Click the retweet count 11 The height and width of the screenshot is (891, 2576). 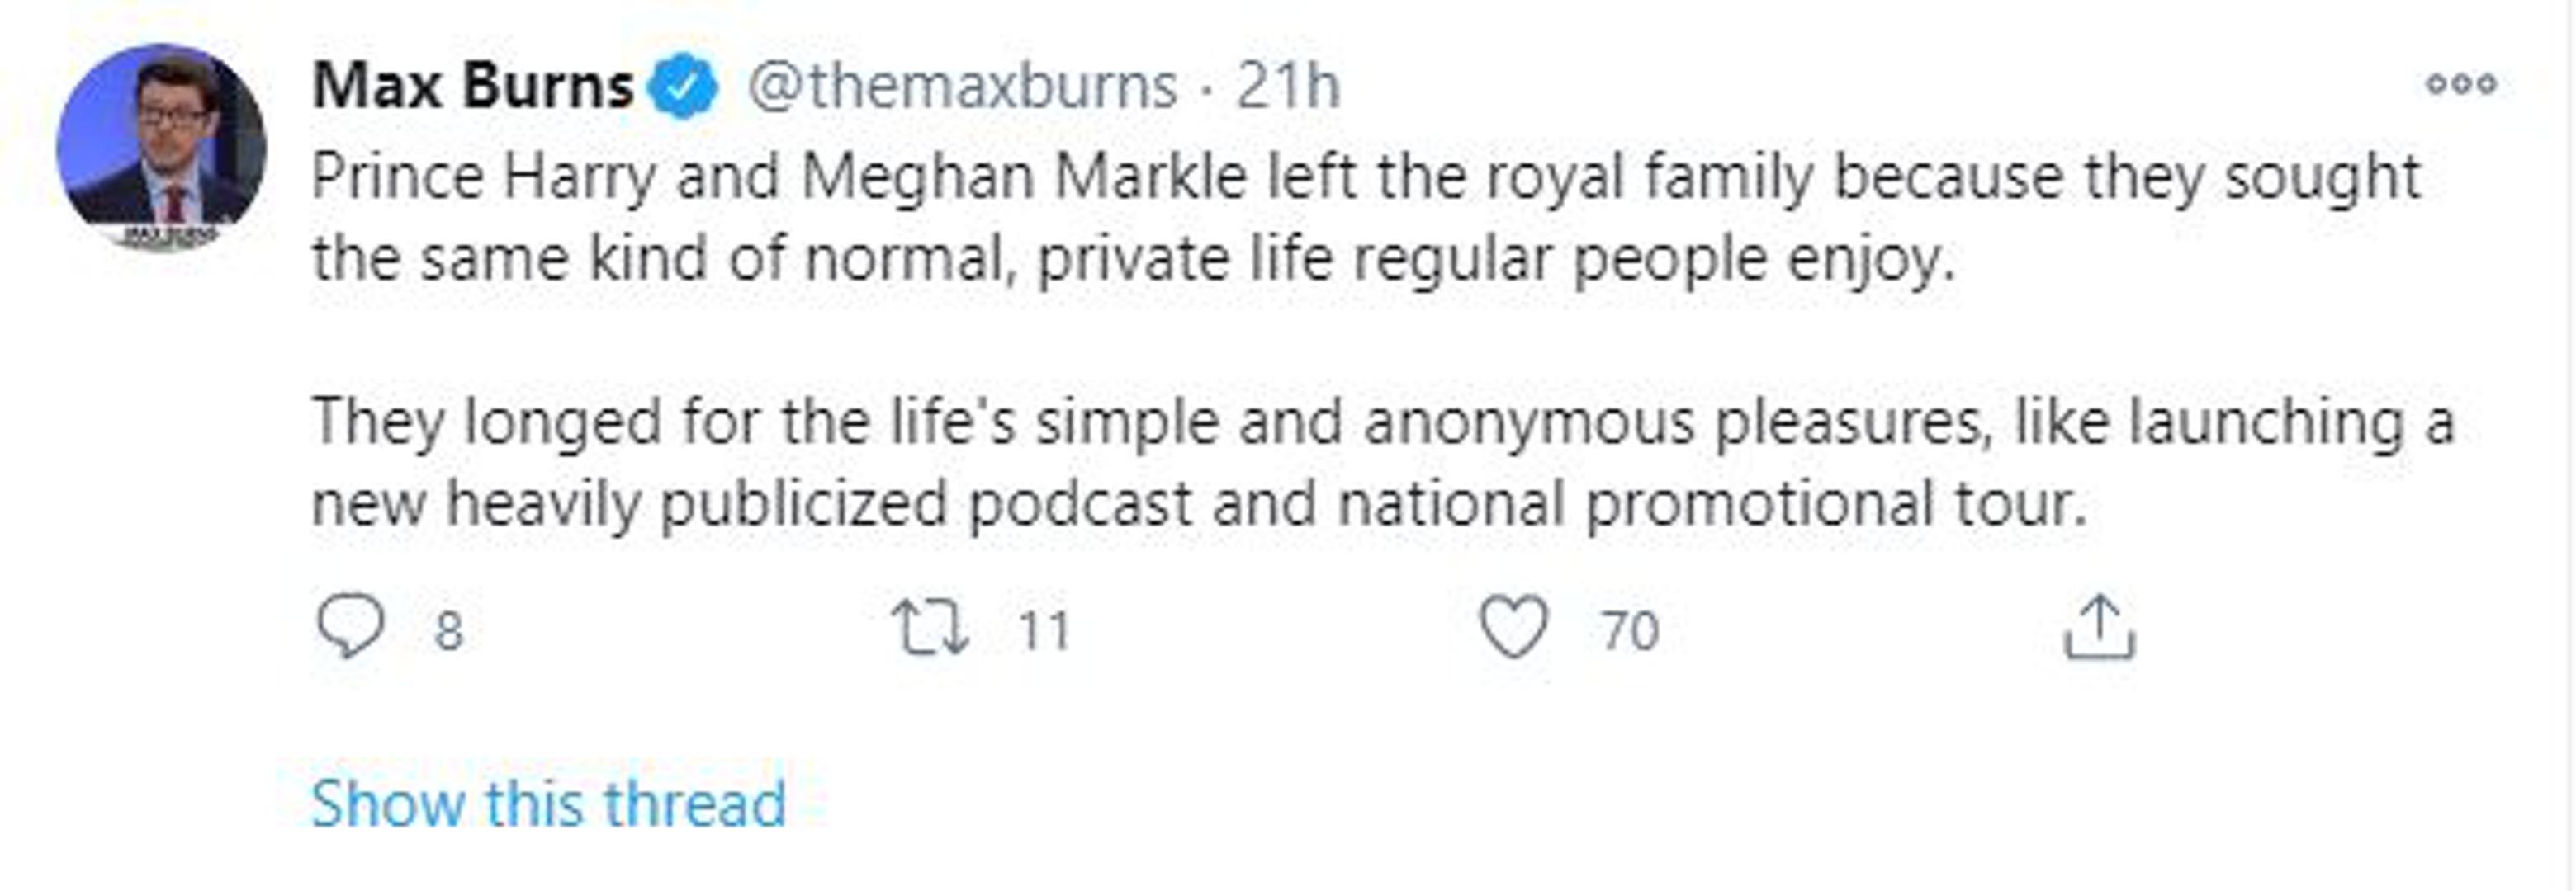pyautogui.click(x=1044, y=631)
